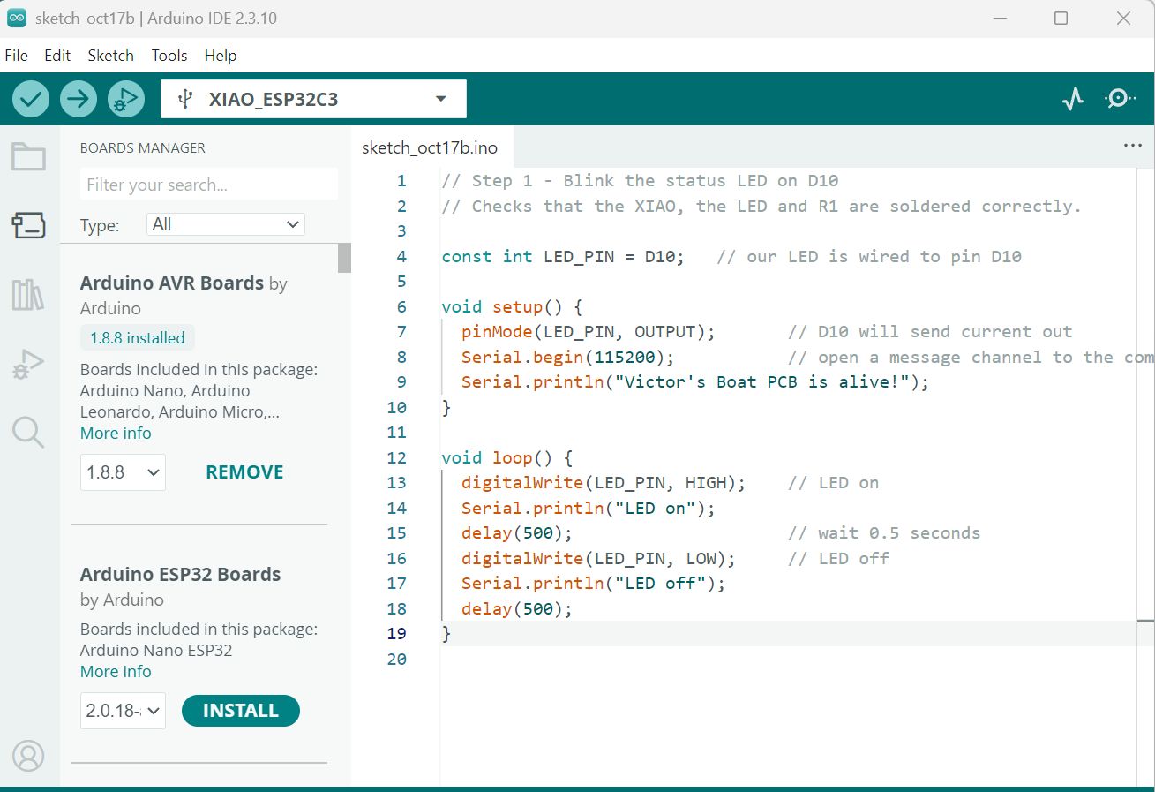1155x792 pixels.
Task: Open the Help menu
Action: 221,55
